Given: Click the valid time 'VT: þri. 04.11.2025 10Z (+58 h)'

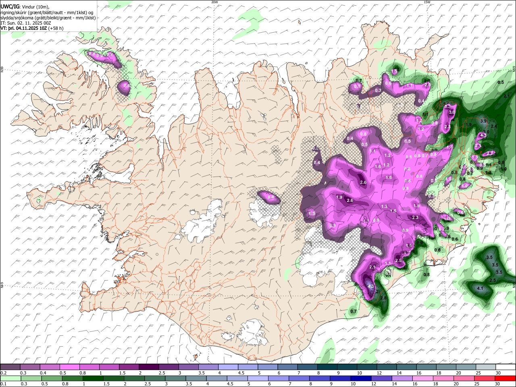Looking at the screenshot, I should click(x=32, y=28).
